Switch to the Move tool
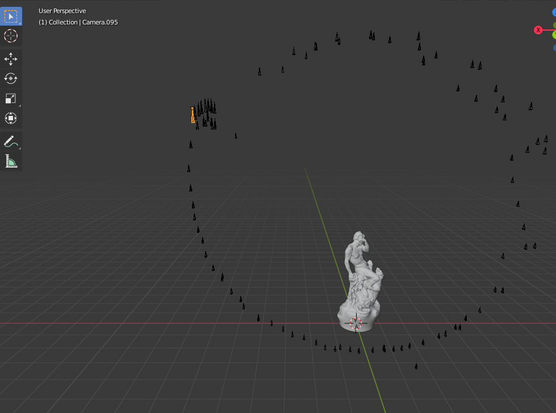 coord(11,59)
